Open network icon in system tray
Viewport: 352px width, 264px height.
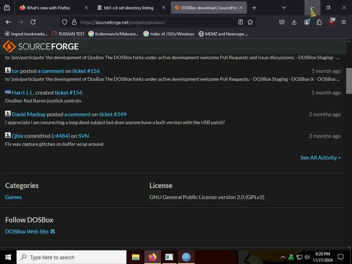click(299, 257)
